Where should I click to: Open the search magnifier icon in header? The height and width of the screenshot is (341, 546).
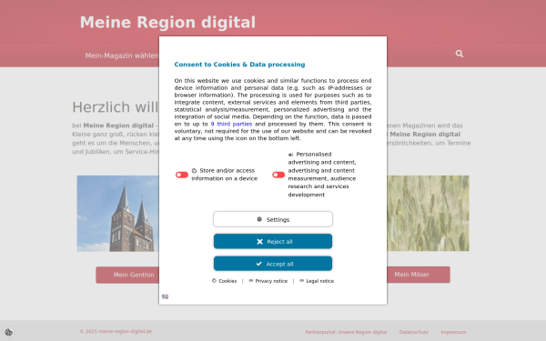[x=460, y=54]
